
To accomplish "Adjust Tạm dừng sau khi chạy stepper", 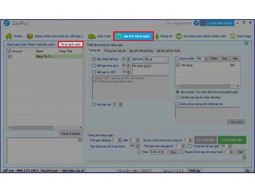I will pos(137,146).
